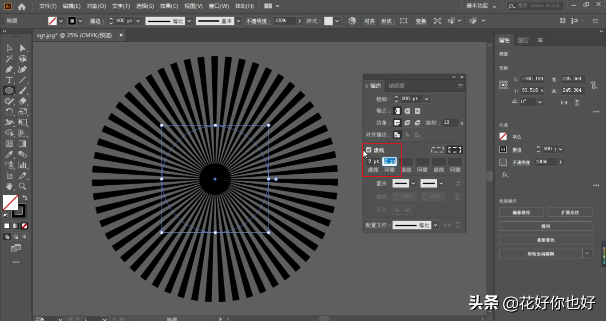Screen dimensions: 606x321
Task: Toggle the 虚线 dashed line checkbox
Action: [369, 150]
